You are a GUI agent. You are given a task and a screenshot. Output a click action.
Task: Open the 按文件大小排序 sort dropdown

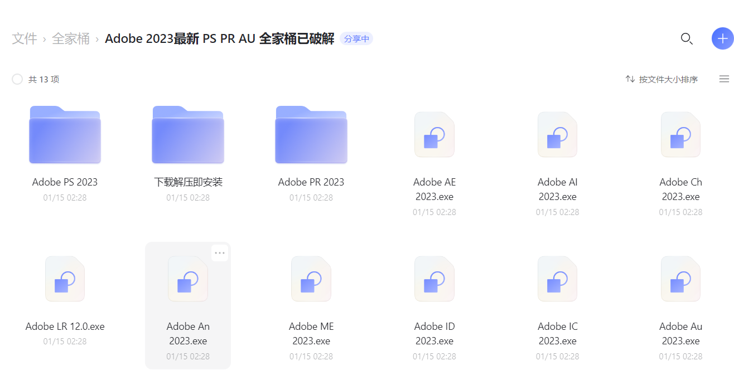pyautogui.click(x=662, y=79)
